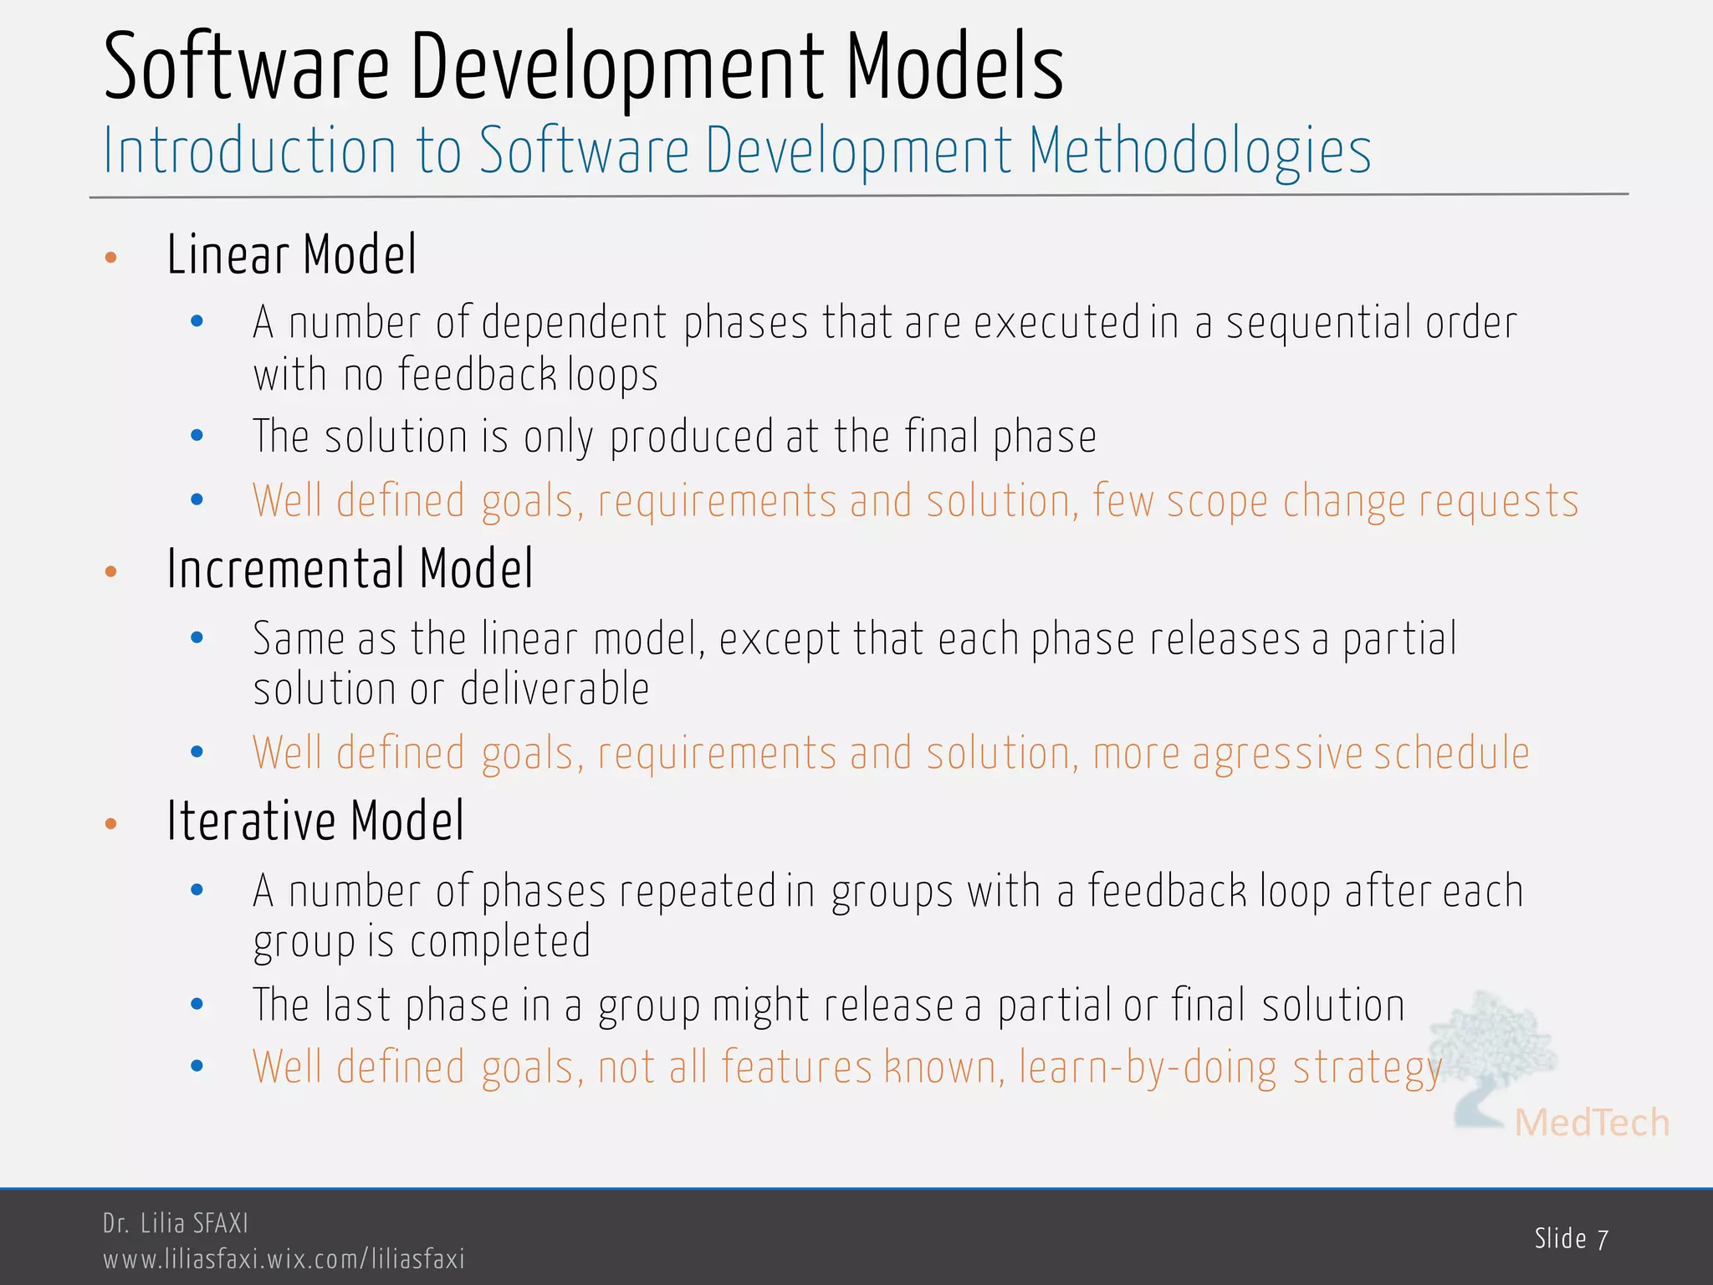Click the MedTech watermark text
This screenshot has height=1285, width=1713.
(x=1591, y=1123)
